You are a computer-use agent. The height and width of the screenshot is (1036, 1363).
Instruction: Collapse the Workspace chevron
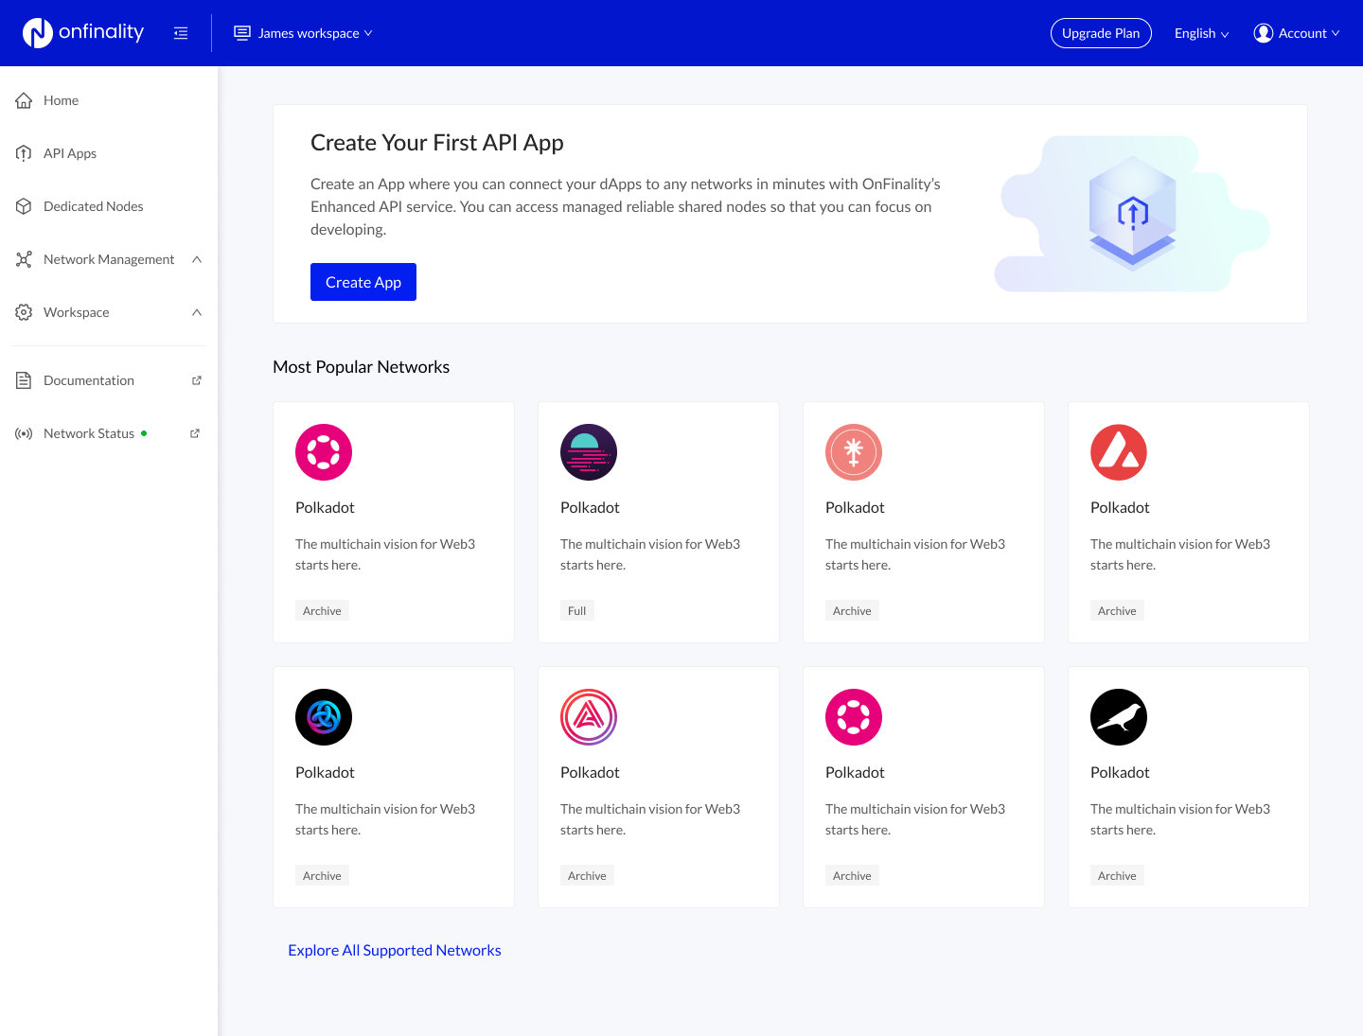pyautogui.click(x=197, y=312)
